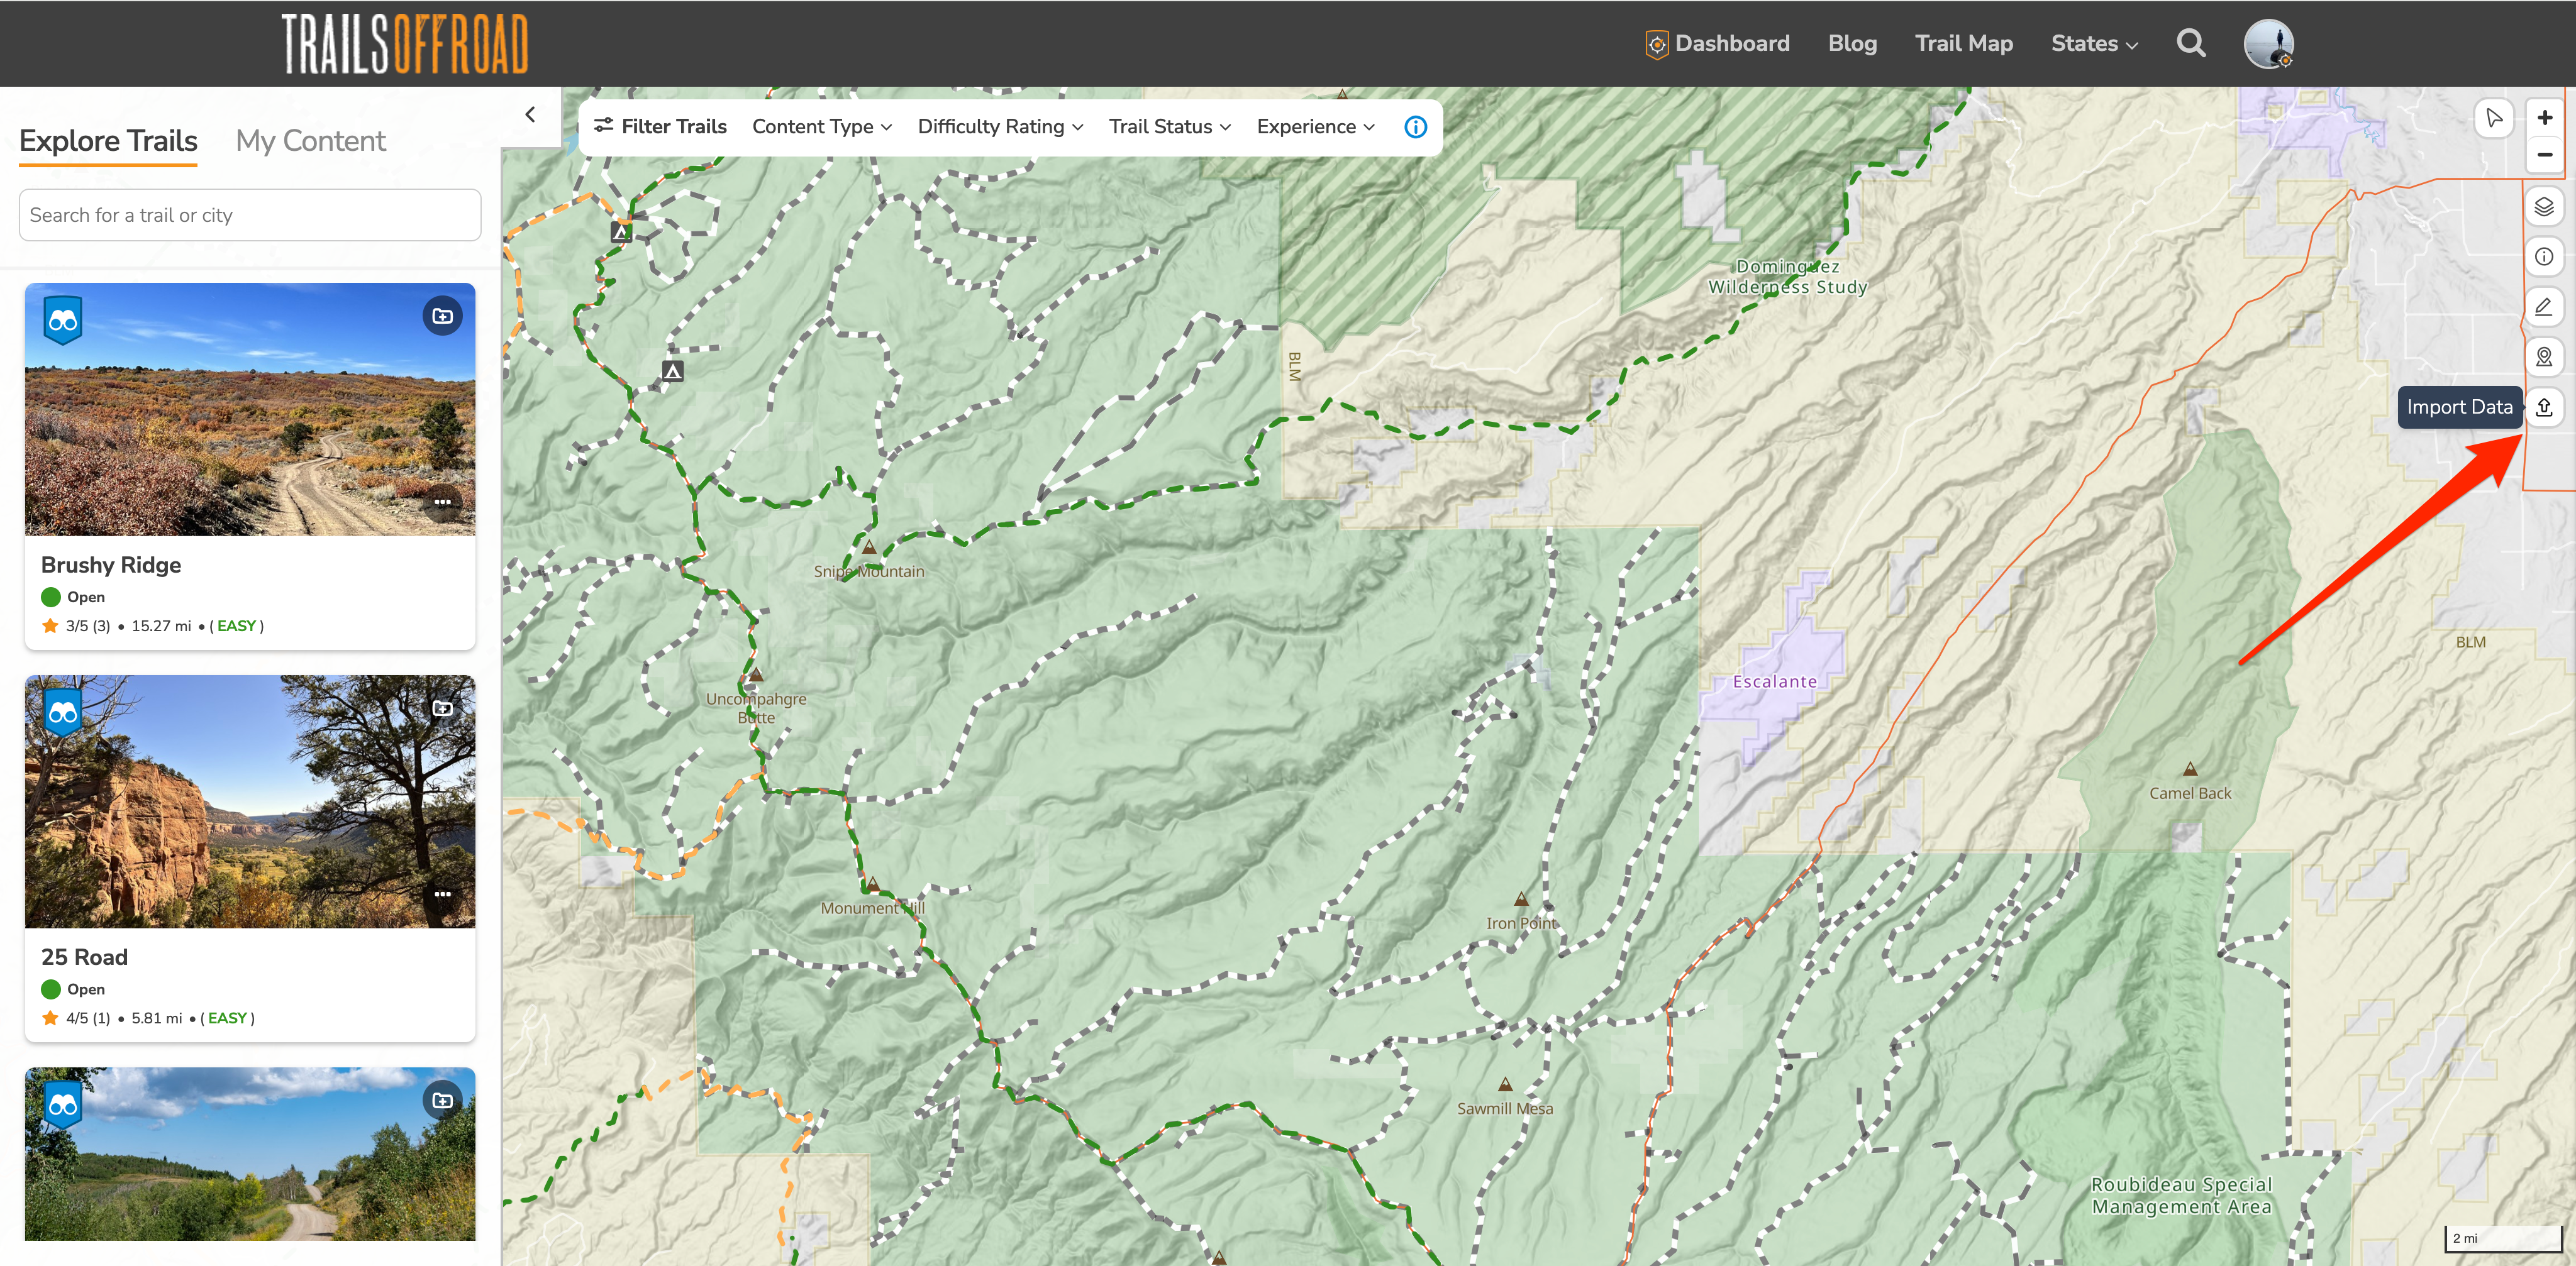Open the States dropdown menu
This screenshot has width=2576, height=1266.
coord(2094,44)
